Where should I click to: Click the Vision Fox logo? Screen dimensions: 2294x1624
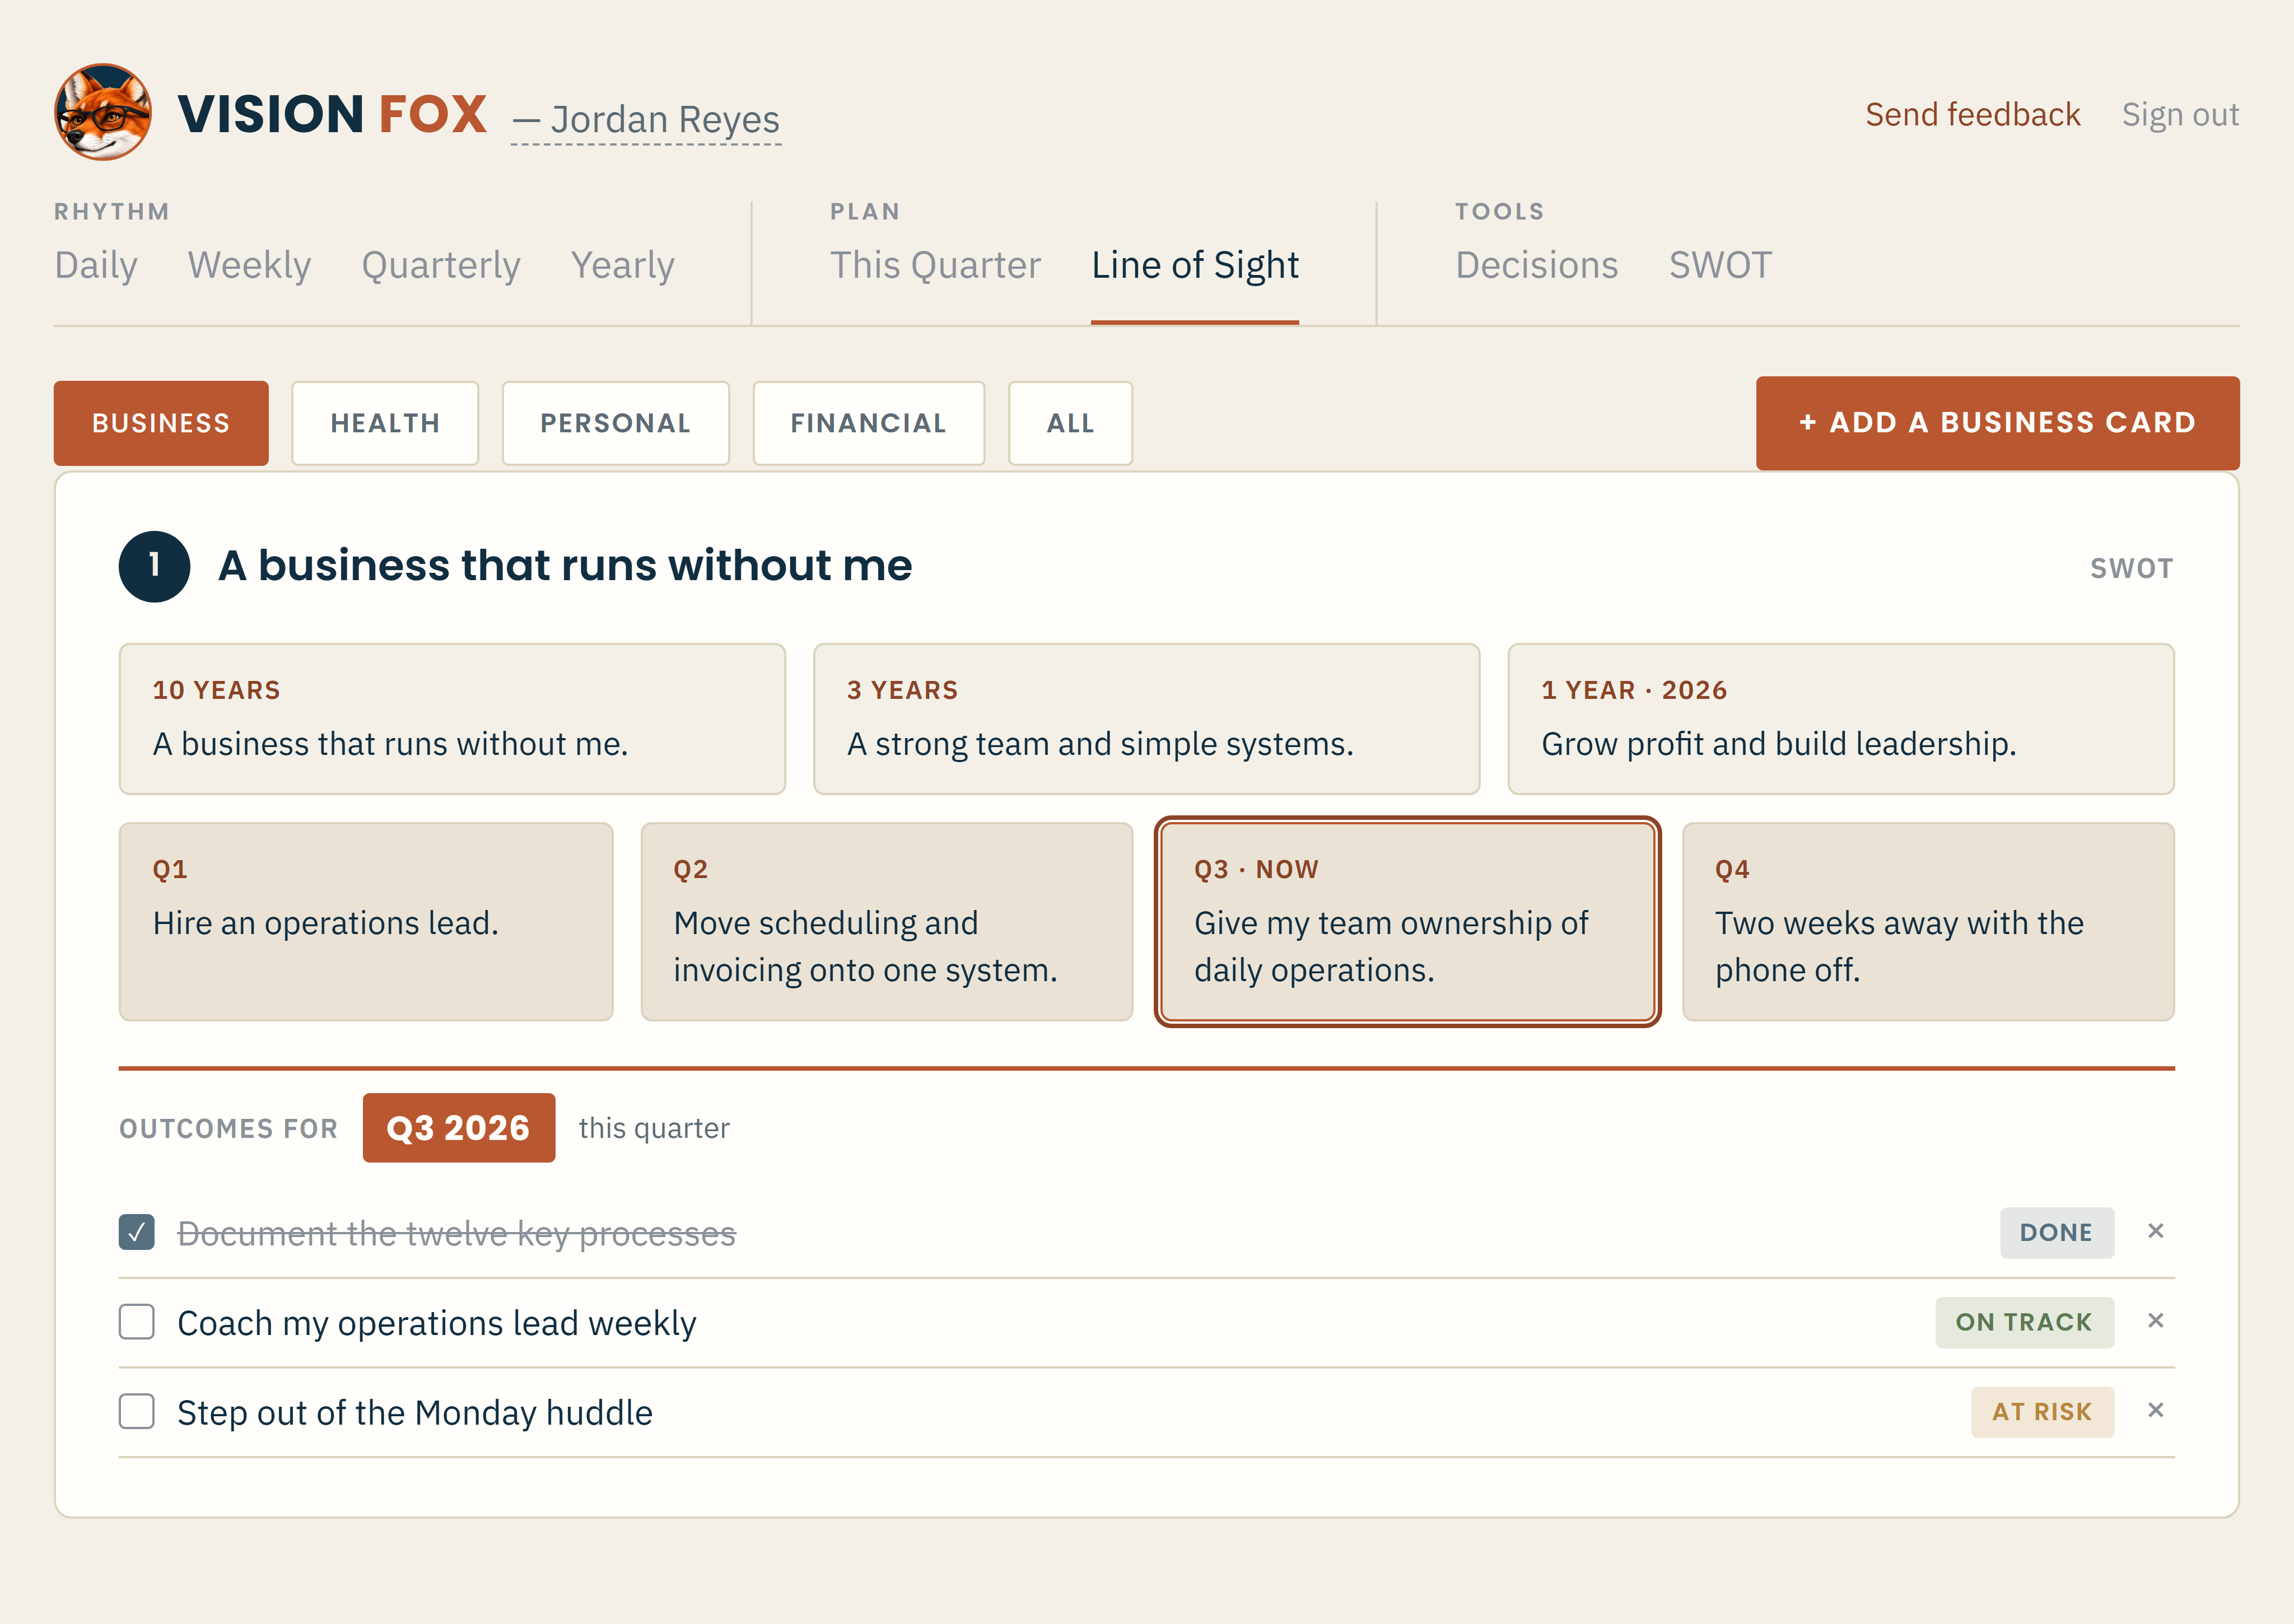[103, 112]
